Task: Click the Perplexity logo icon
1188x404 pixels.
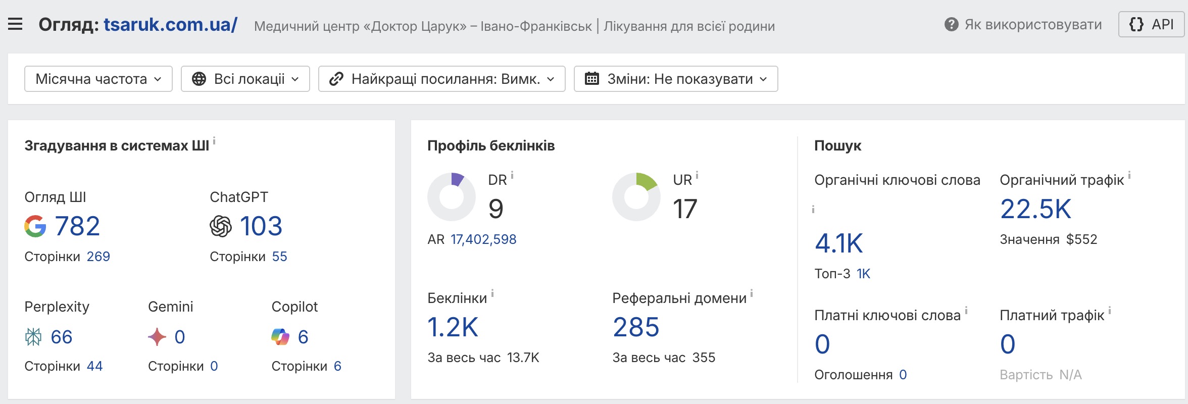Action: point(33,337)
